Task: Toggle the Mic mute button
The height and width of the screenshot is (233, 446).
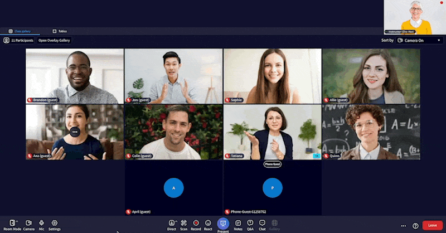Action: click(x=41, y=223)
